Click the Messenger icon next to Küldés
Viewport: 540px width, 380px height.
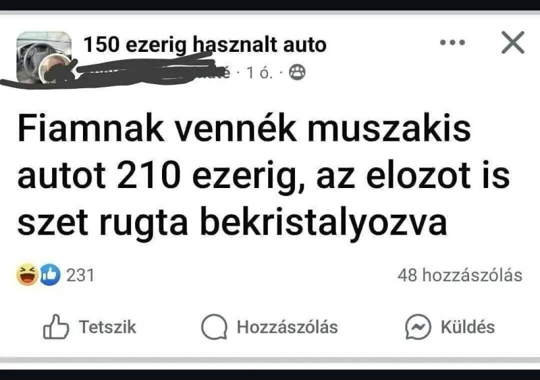[418, 327]
